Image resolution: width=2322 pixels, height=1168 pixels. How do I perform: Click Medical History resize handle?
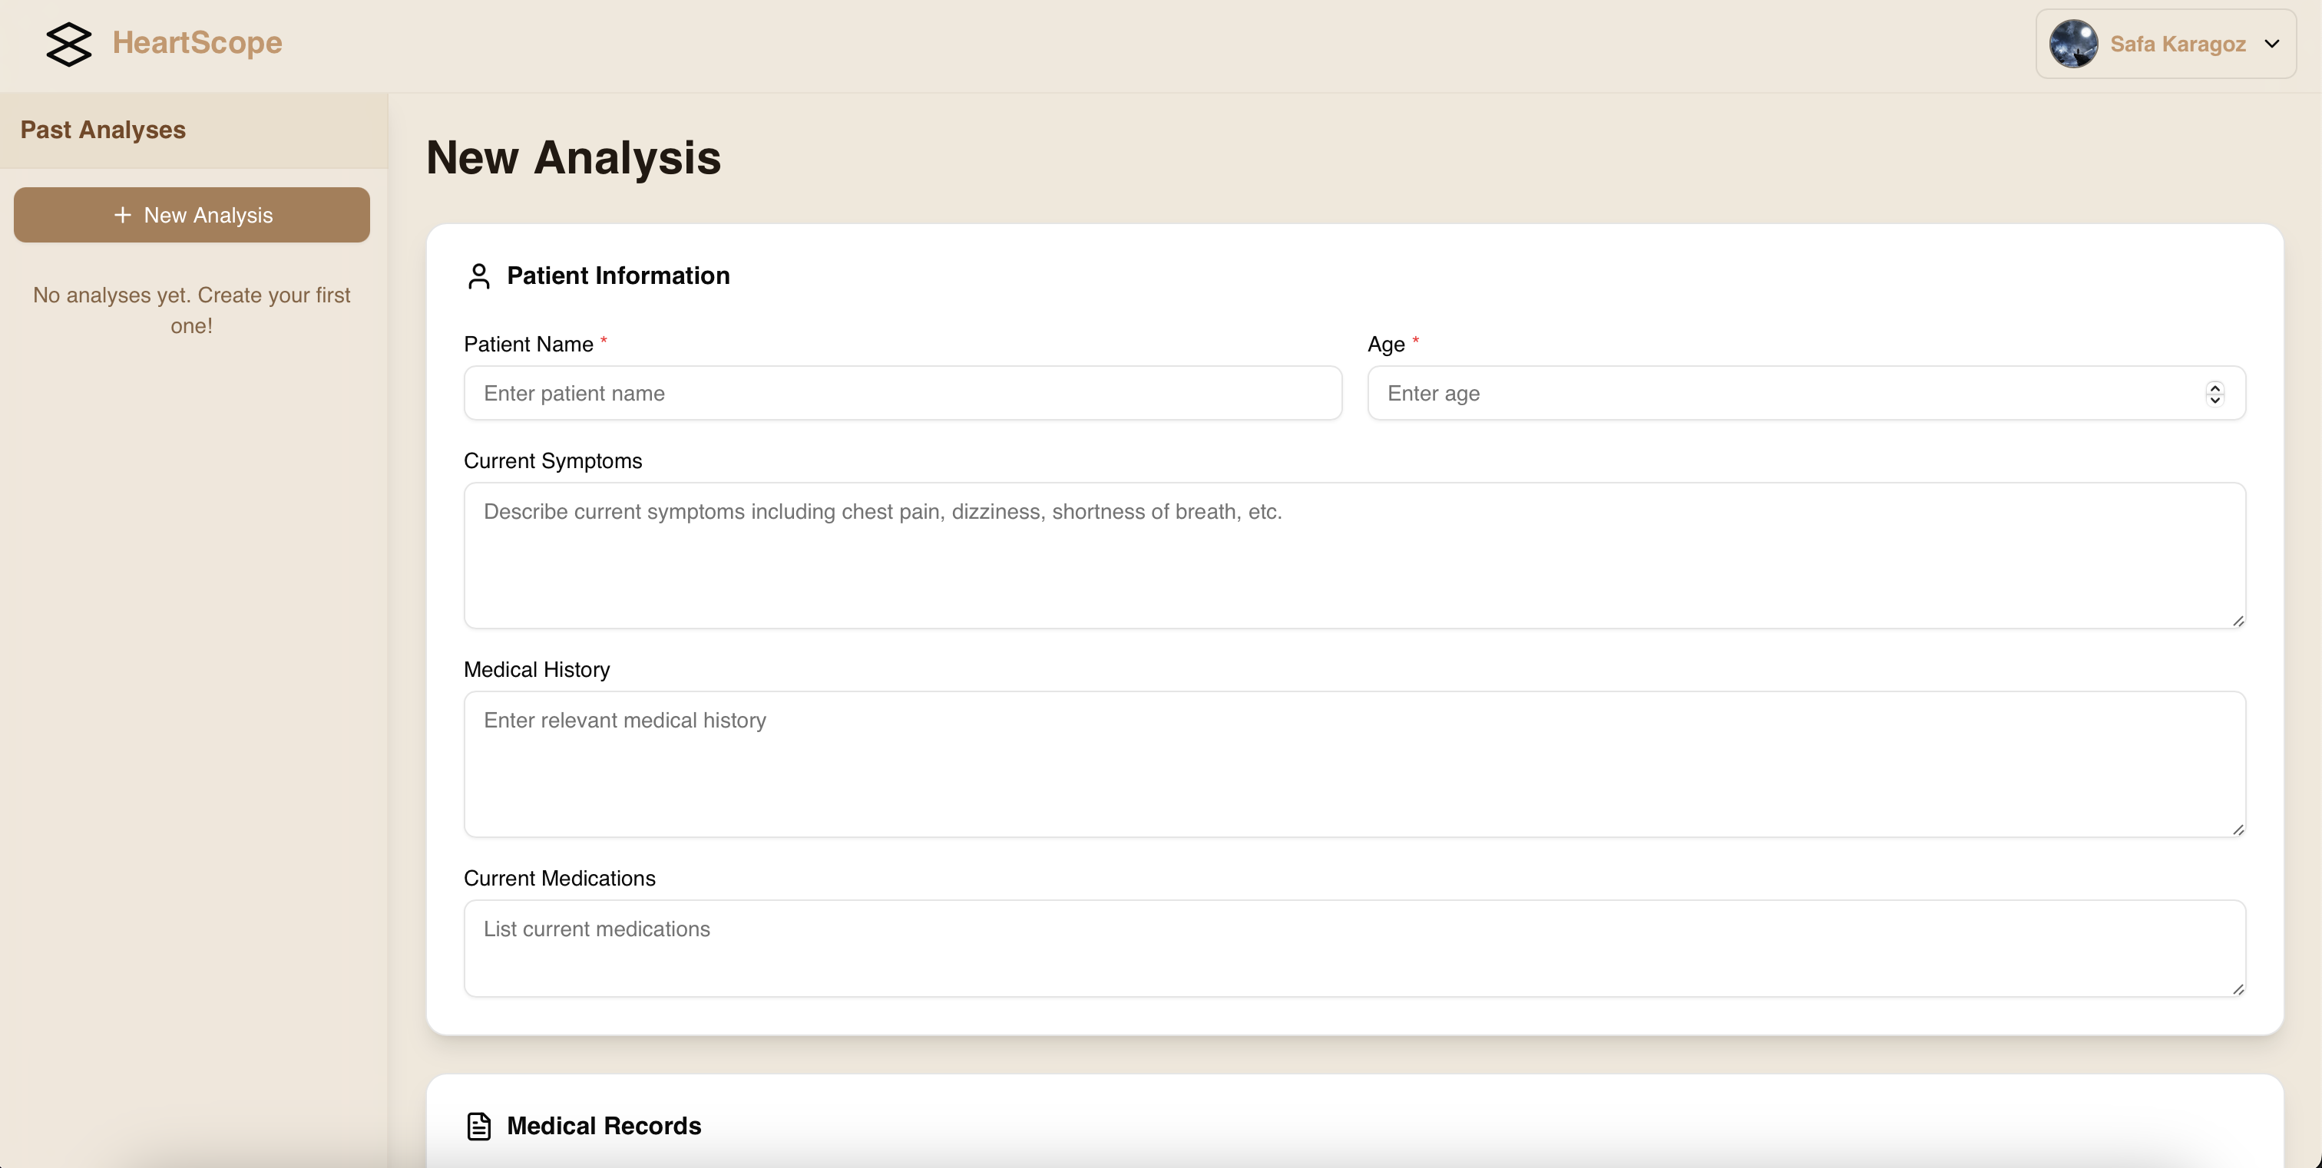click(x=2238, y=830)
